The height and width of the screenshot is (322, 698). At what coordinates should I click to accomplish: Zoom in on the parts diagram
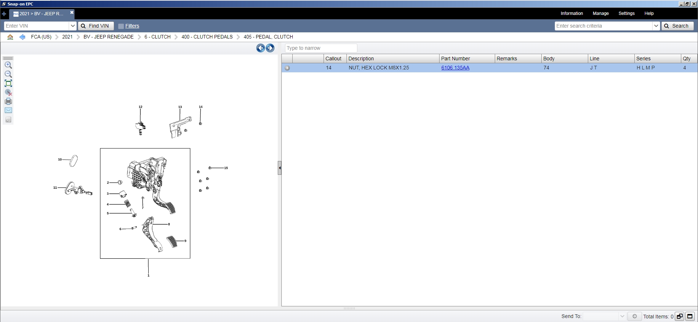coord(8,65)
